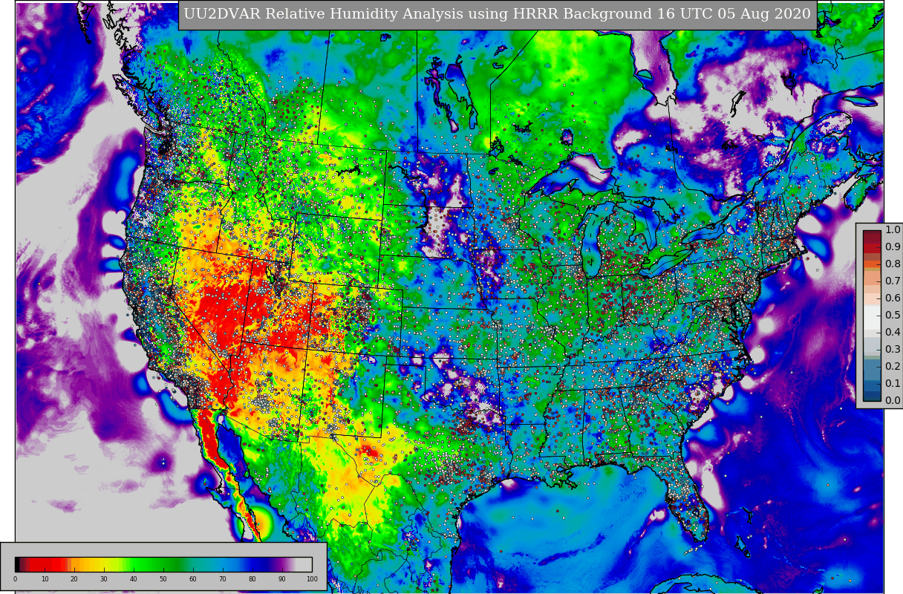Click the '0.0' label on right legend

(x=893, y=401)
